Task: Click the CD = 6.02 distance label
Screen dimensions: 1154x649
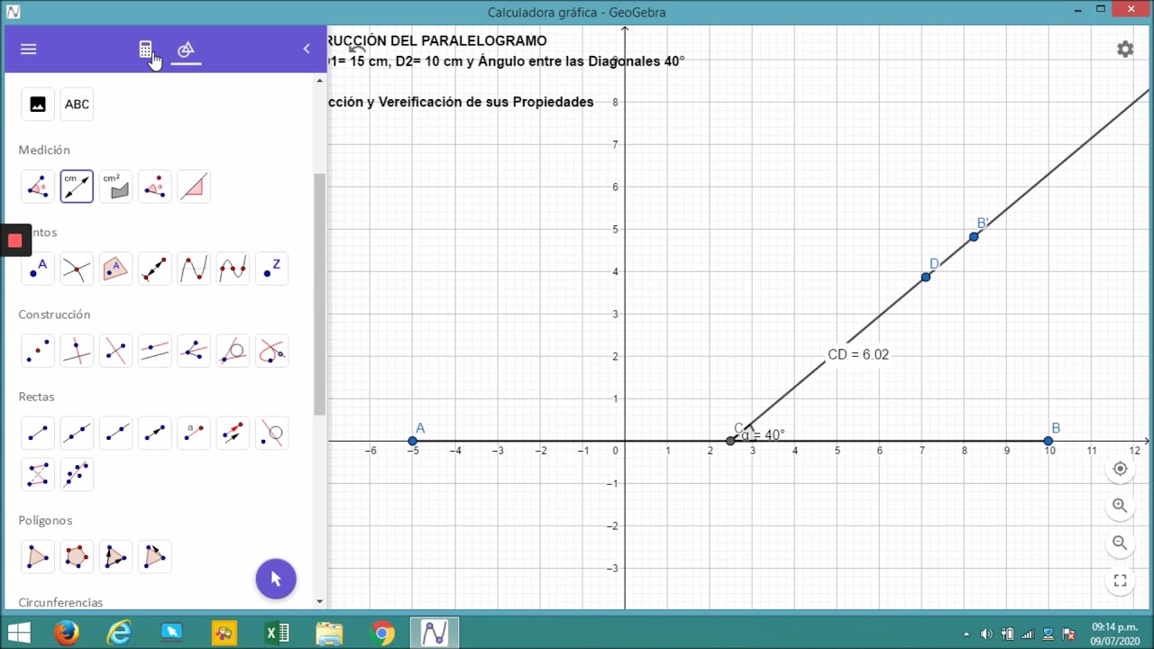Action: [858, 354]
